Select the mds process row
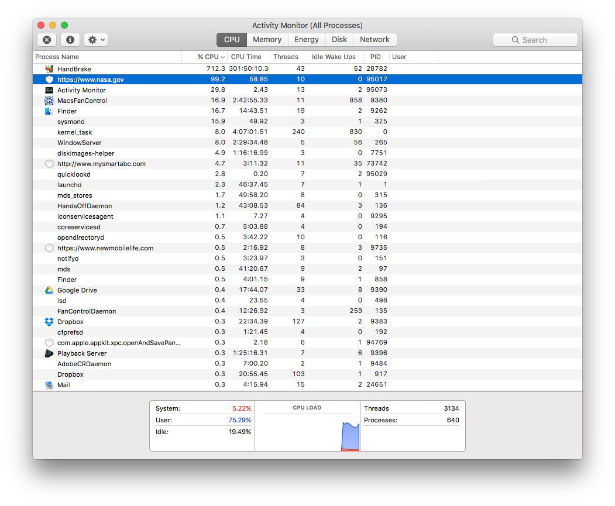615x506 pixels. pyautogui.click(x=307, y=269)
